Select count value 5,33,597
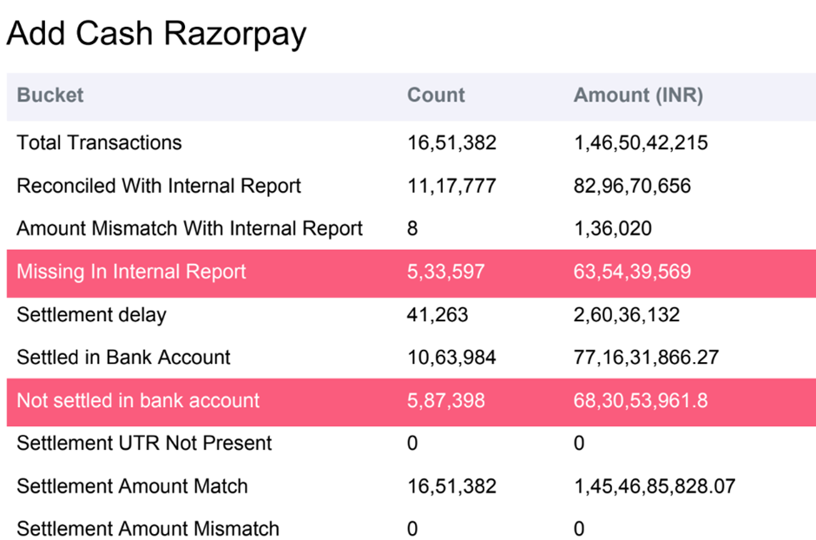 (x=446, y=272)
